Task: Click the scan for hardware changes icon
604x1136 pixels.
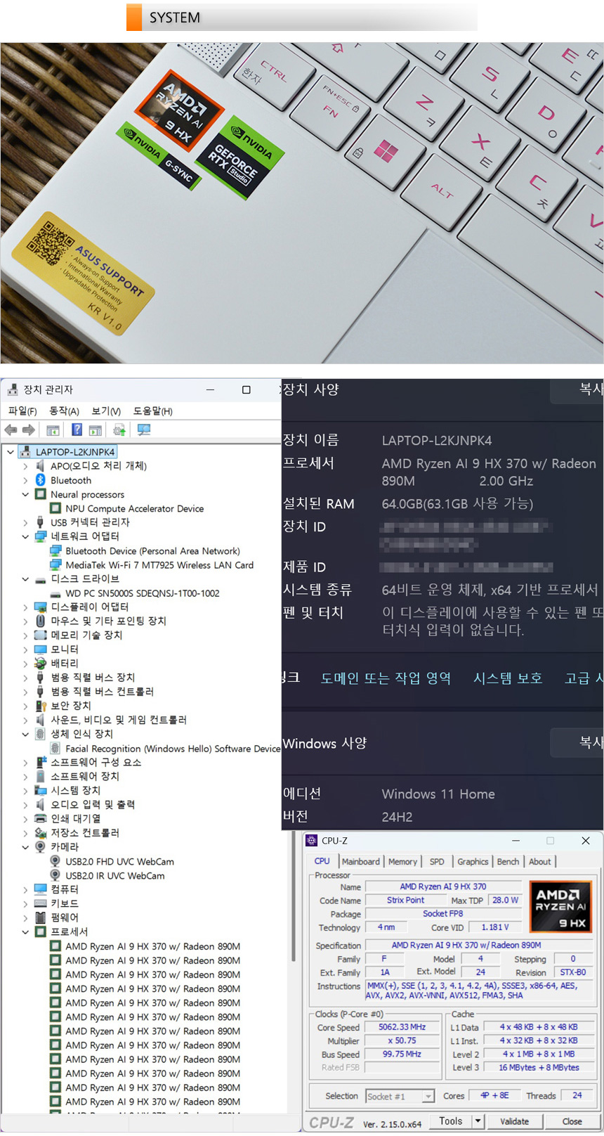Action: click(x=144, y=430)
